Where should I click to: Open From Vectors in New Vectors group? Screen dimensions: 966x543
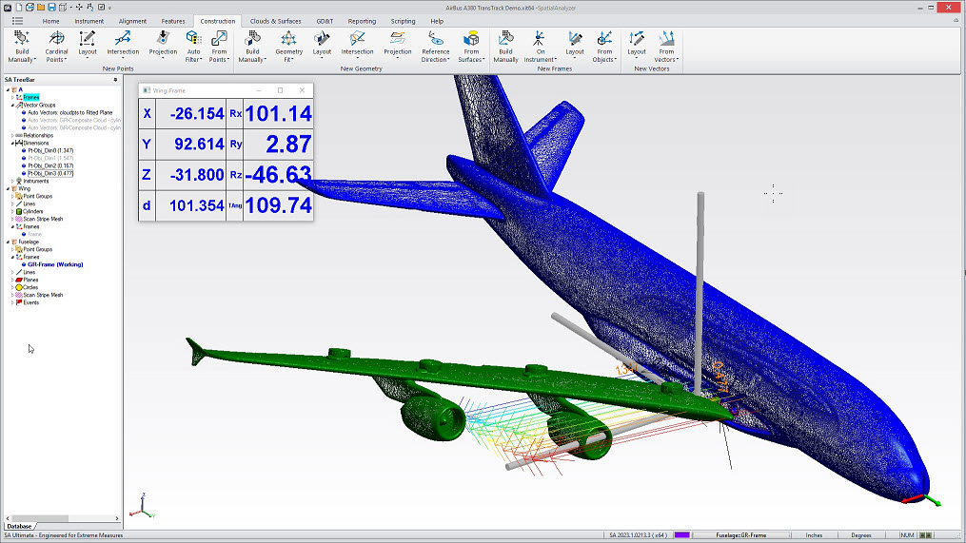tap(666, 46)
